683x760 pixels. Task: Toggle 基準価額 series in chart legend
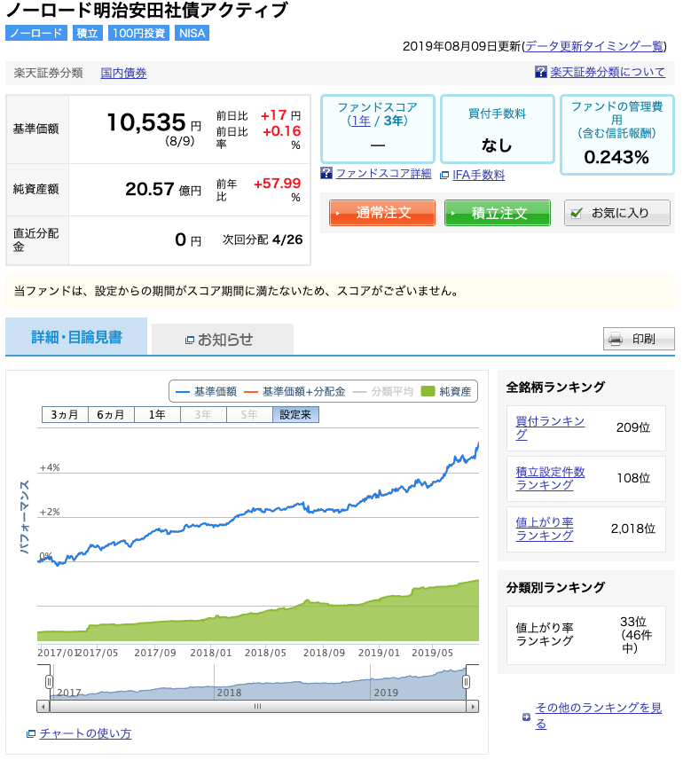pyautogui.click(x=207, y=392)
